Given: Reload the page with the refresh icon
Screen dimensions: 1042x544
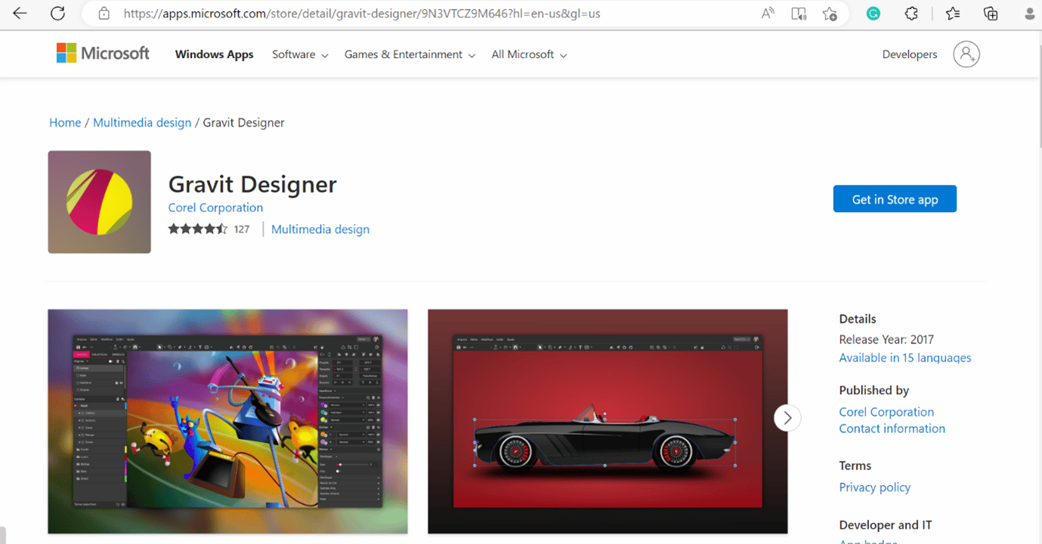Looking at the screenshot, I should tap(57, 14).
